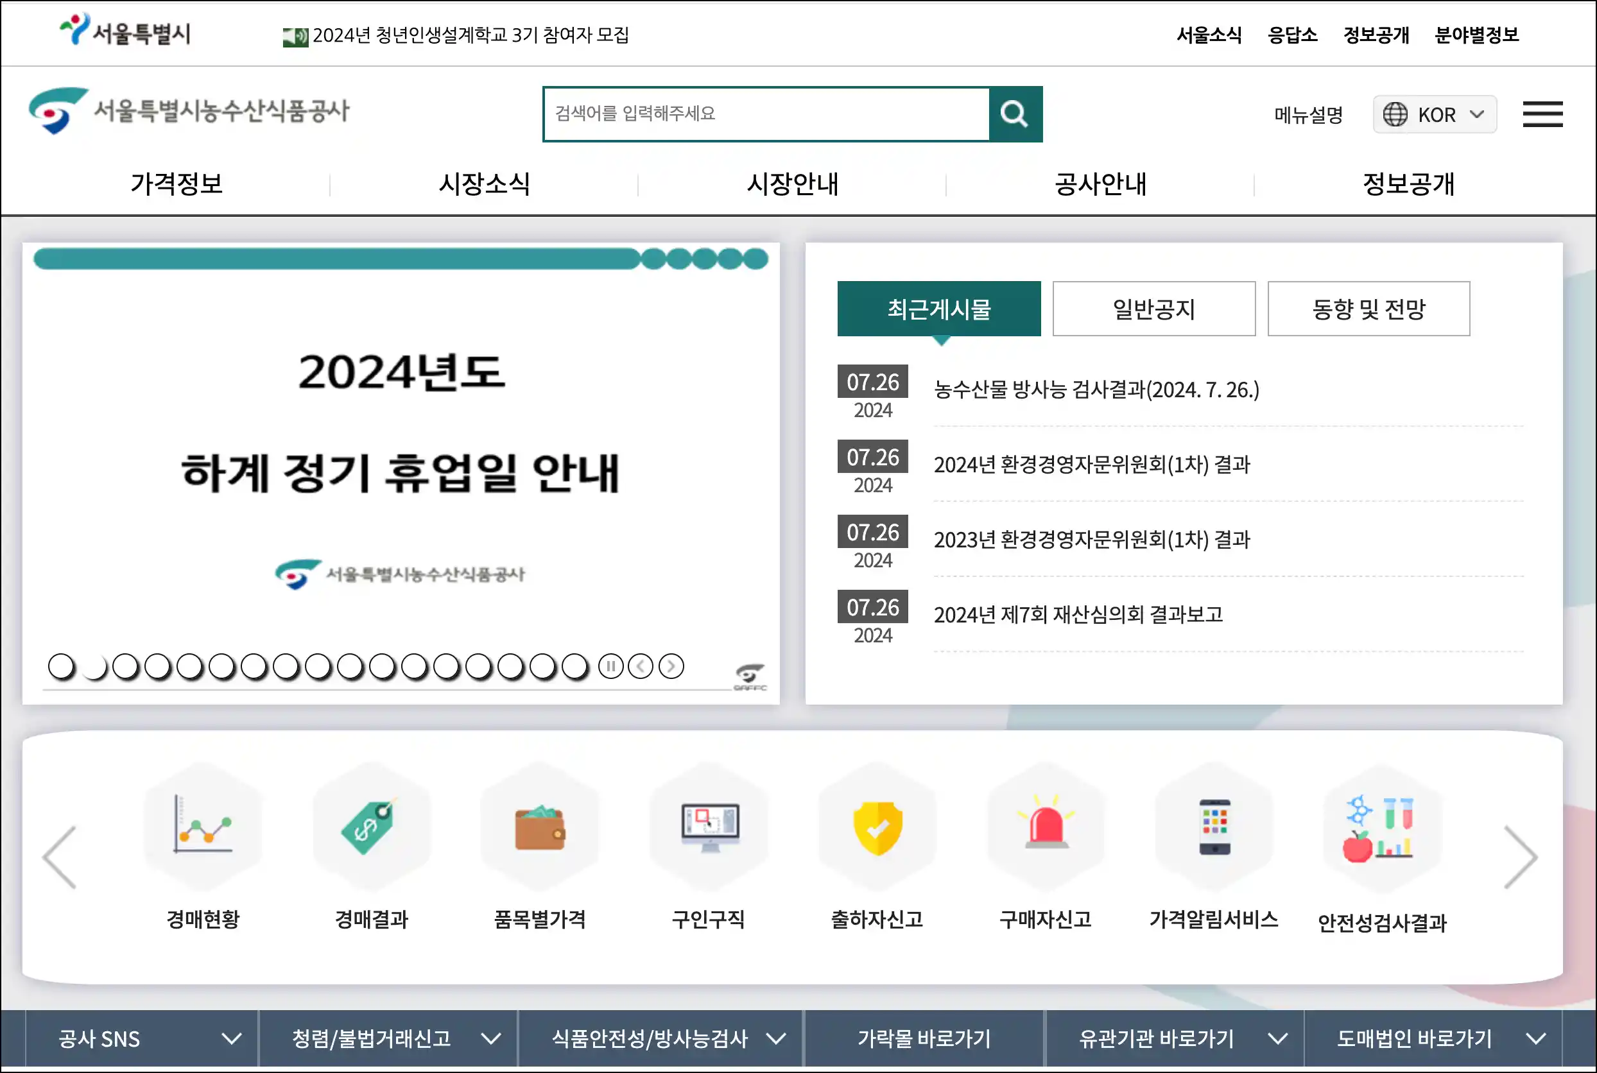Open the 농수산물 방사능 검사결과 post link
Screen dimensions: 1597x1073
pyautogui.click(x=1096, y=390)
